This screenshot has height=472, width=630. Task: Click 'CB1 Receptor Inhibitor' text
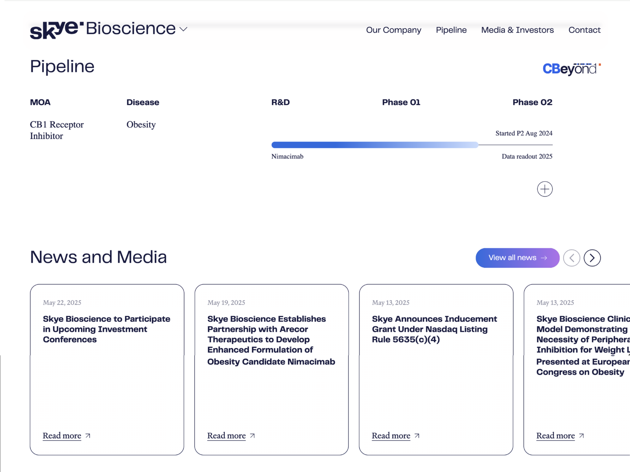[x=57, y=130]
